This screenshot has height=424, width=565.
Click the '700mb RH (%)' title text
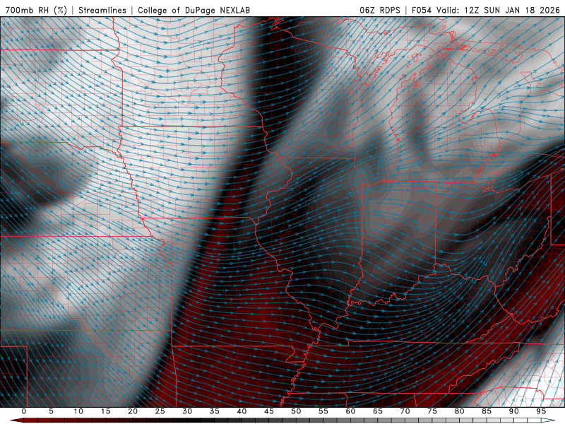click(x=36, y=10)
